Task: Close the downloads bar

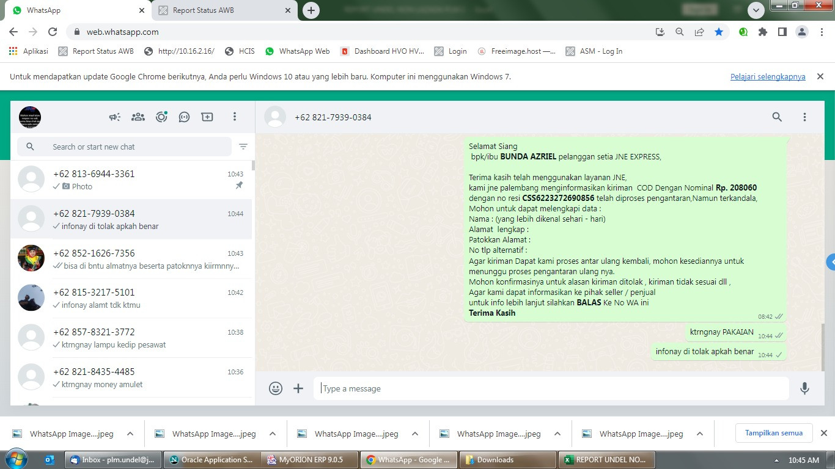Action: pyautogui.click(x=823, y=433)
